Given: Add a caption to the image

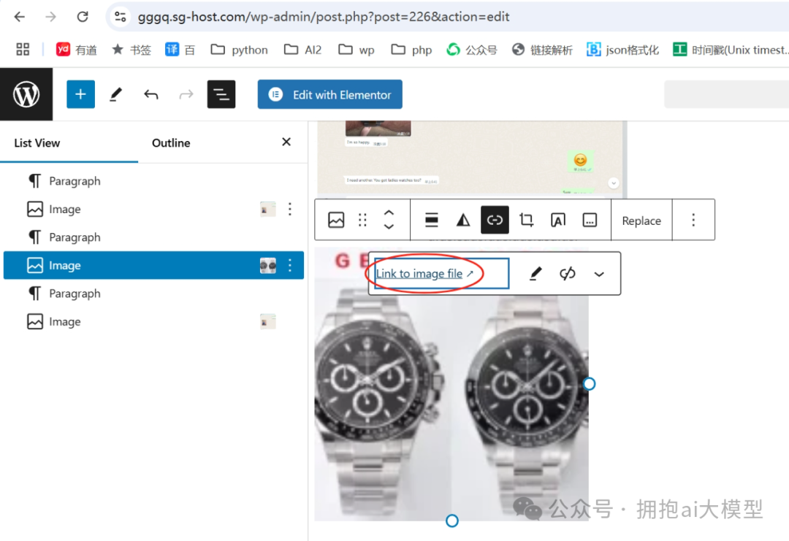Looking at the screenshot, I should pos(590,219).
